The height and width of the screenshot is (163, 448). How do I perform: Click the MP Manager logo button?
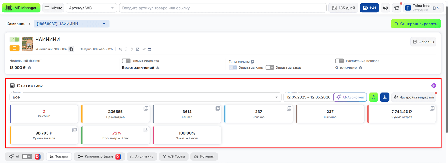21,8
